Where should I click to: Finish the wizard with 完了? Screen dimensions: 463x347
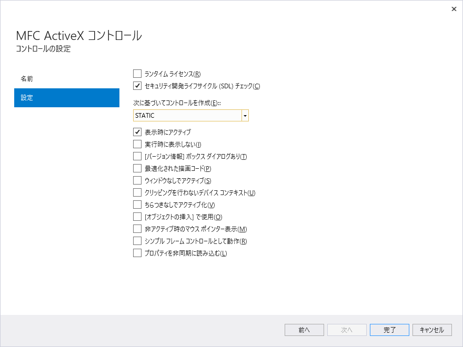(x=389, y=330)
